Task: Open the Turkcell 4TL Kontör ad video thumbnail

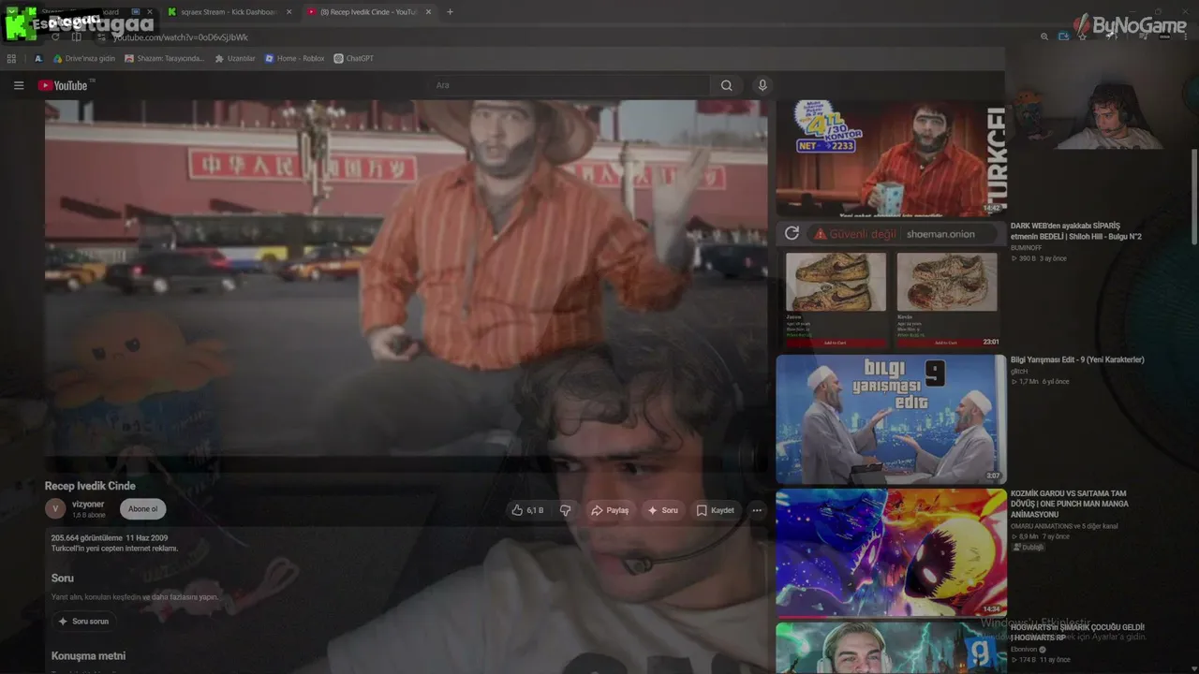Action: (x=891, y=159)
